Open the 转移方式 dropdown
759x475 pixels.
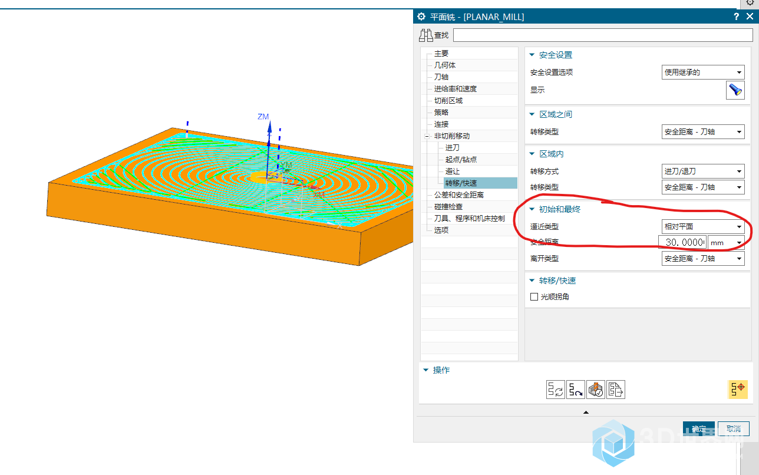(703, 171)
